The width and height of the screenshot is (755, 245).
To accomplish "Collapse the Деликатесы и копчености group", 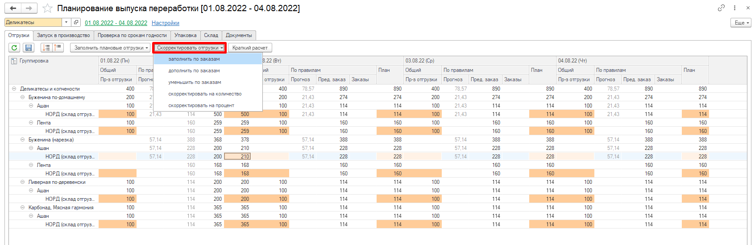I will [14, 89].
